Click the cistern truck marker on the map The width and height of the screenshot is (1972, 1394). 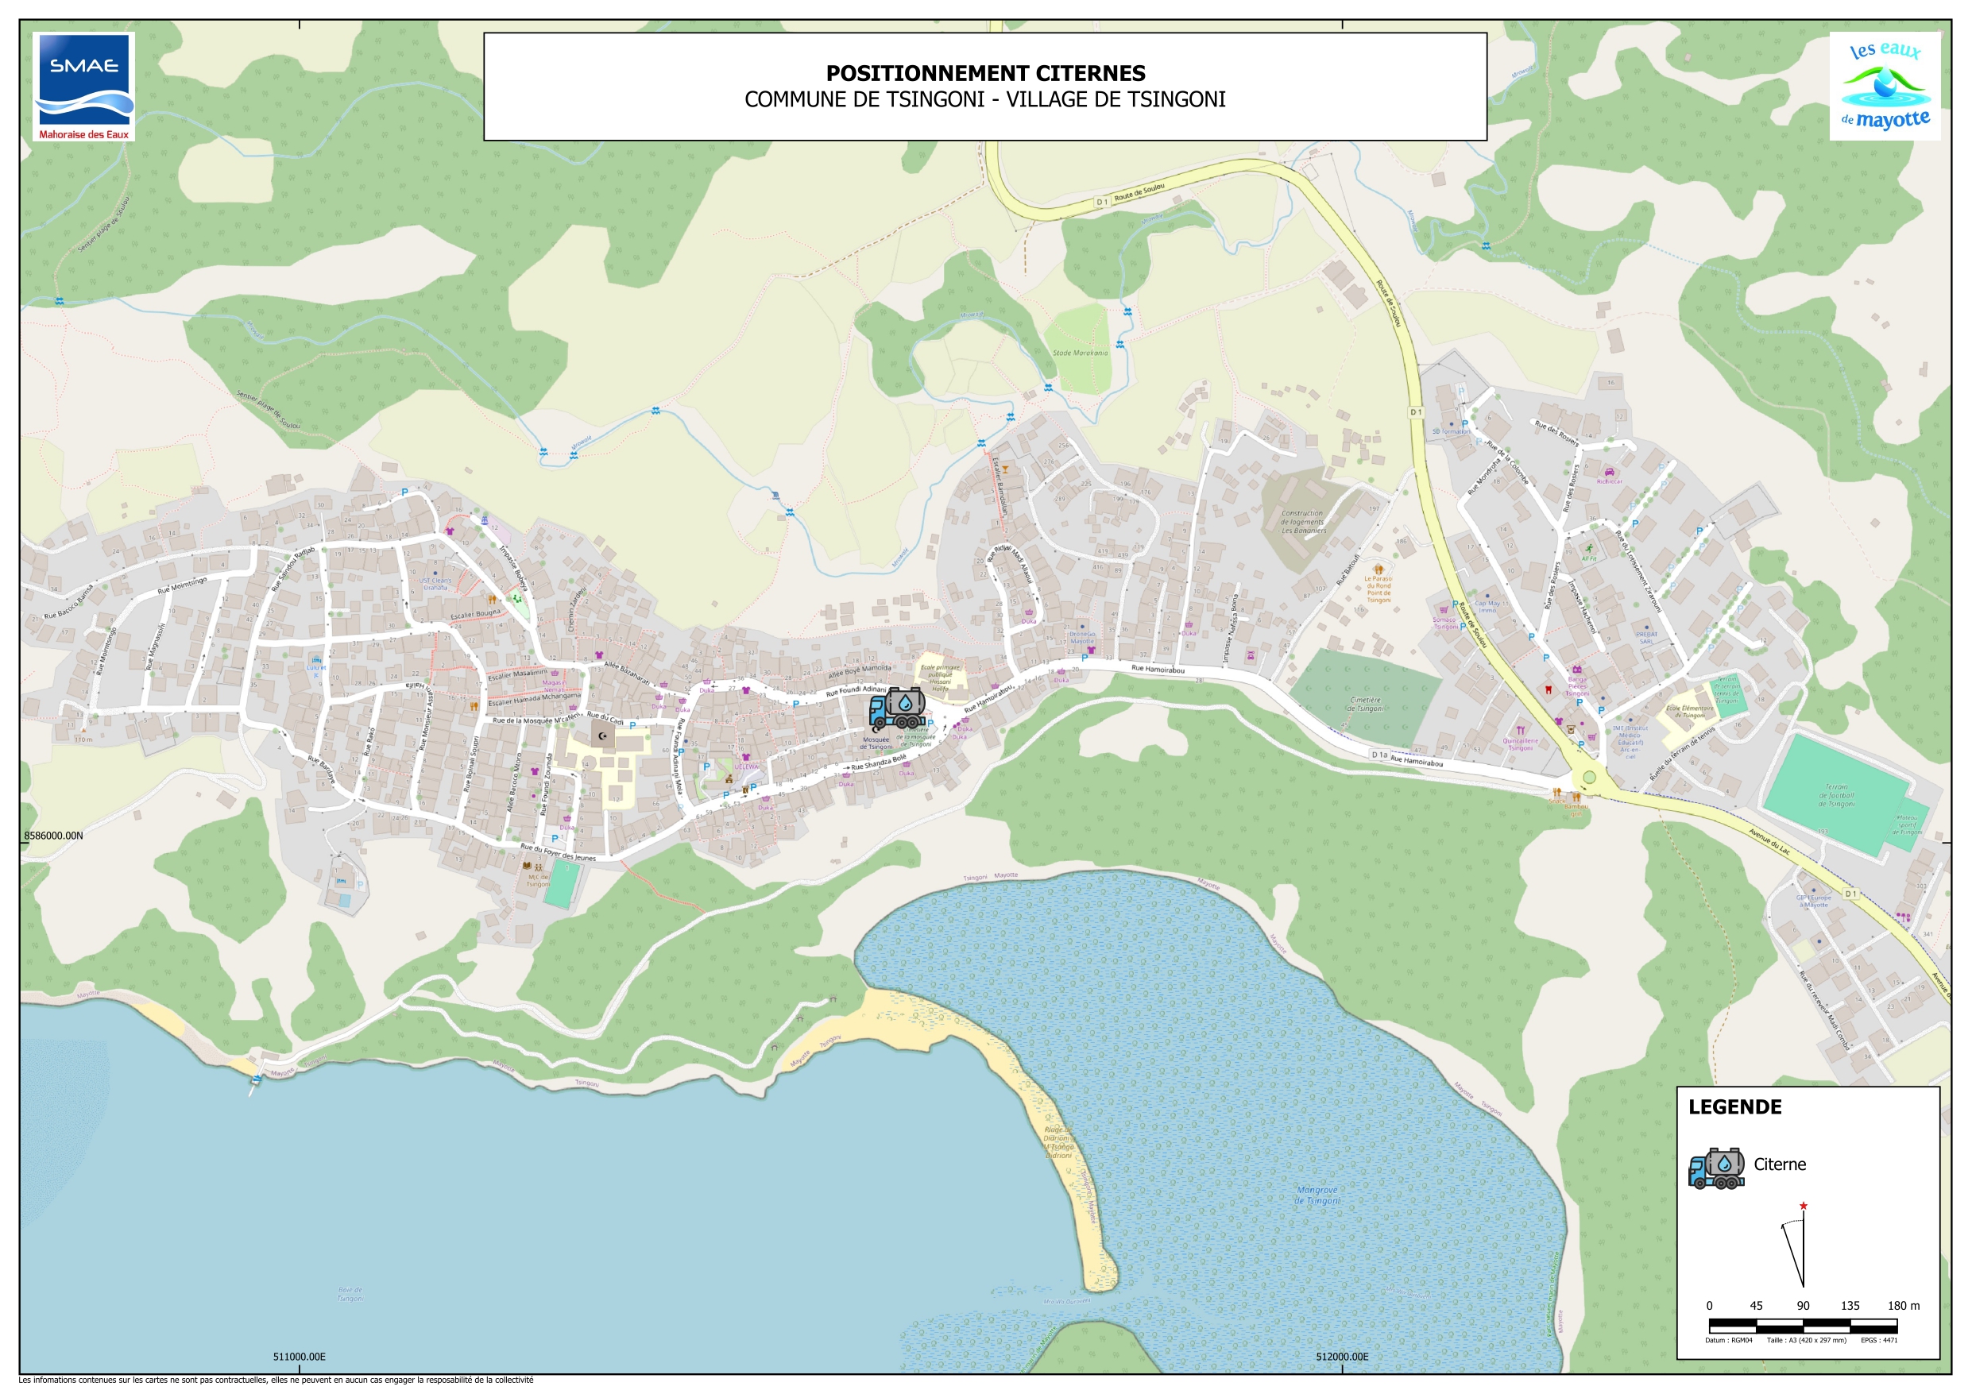(x=897, y=709)
